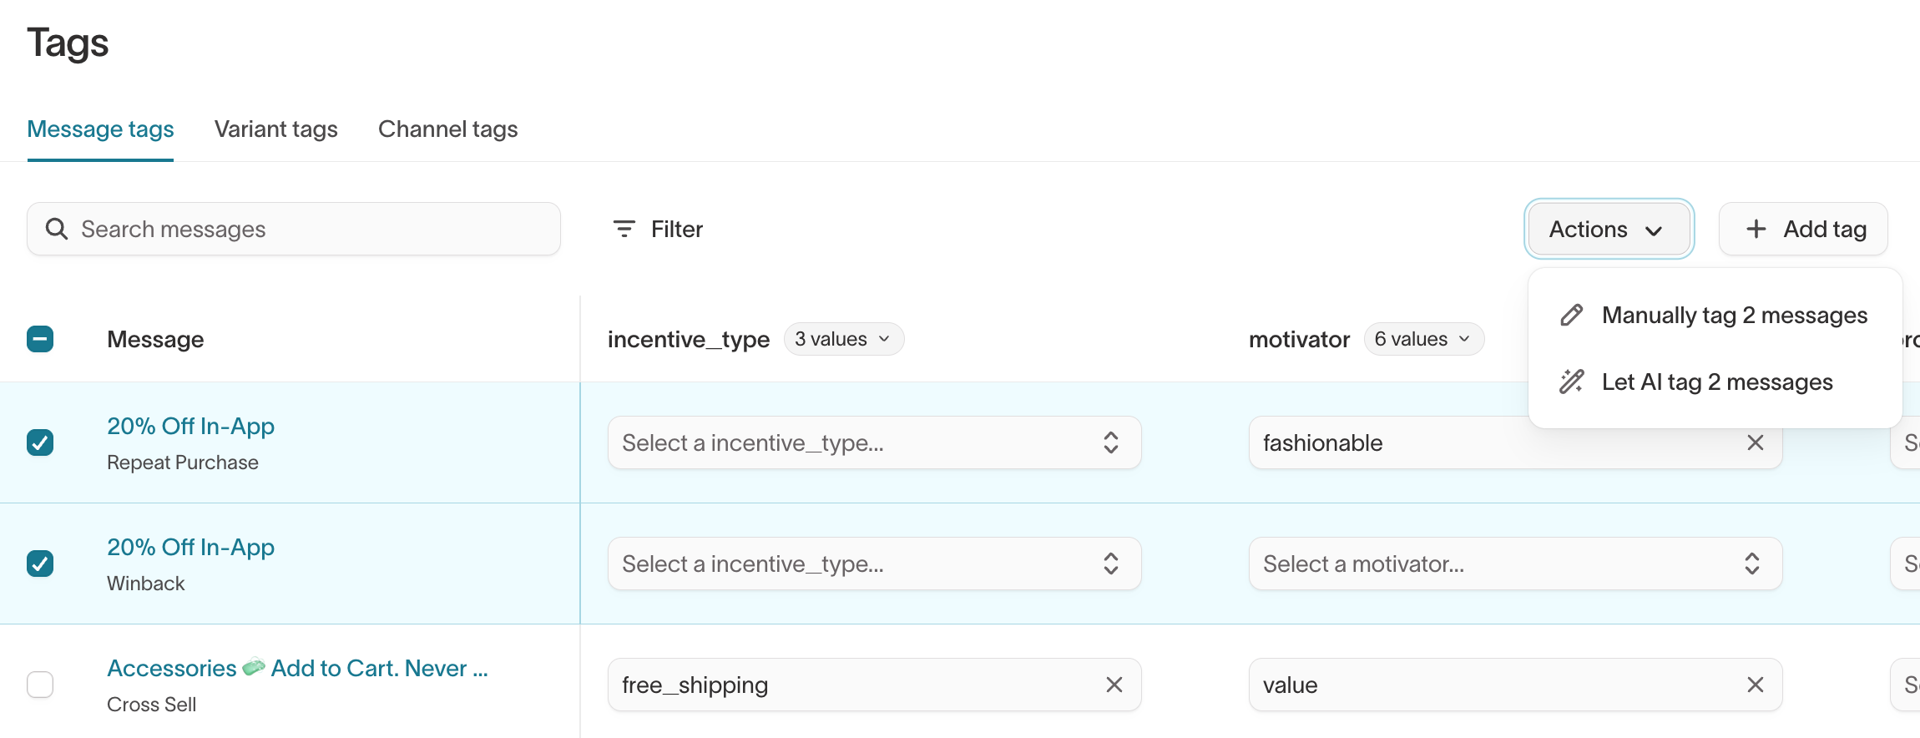Open the fashionable motivator field

(x=1515, y=442)
